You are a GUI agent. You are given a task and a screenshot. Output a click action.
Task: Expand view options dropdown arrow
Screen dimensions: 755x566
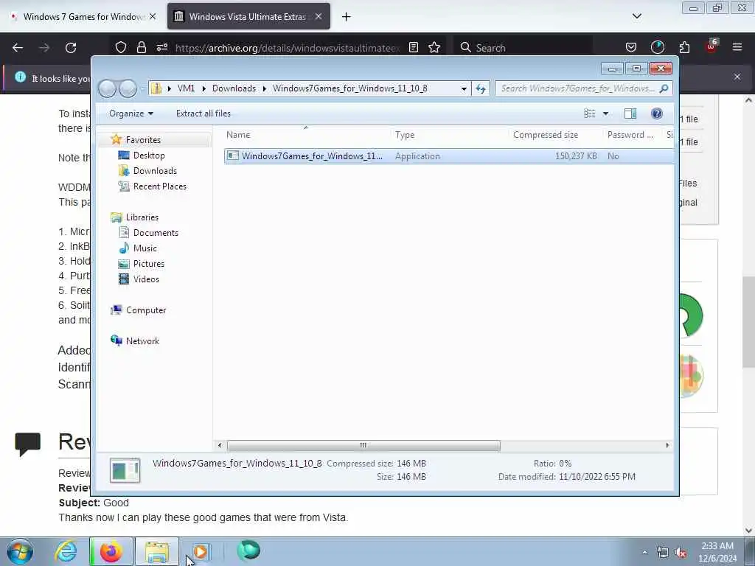606,113
